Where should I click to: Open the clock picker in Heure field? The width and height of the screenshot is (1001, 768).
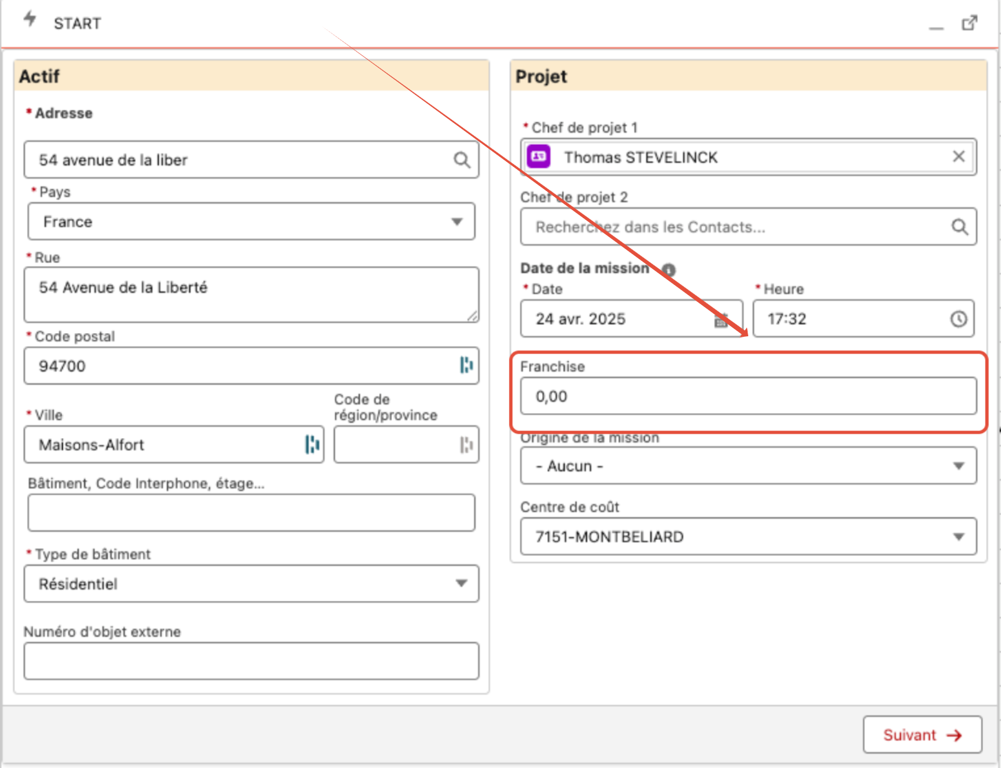pos(959,319)
